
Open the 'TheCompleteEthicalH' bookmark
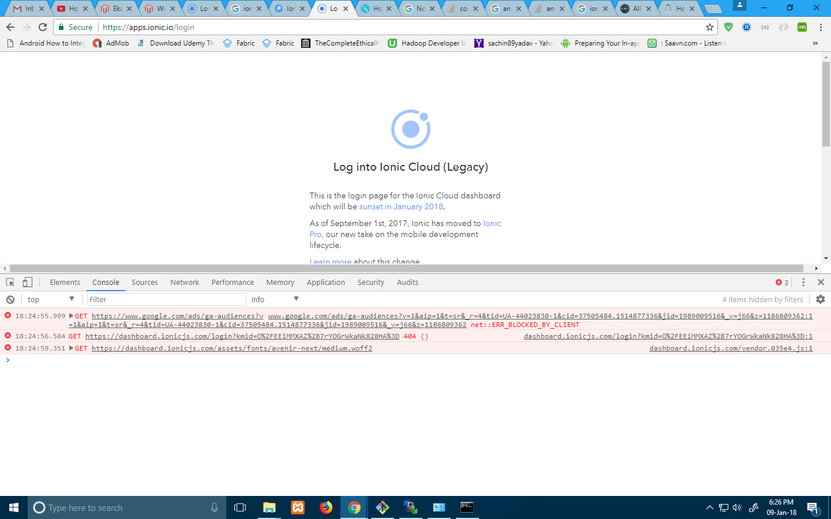[340, 43]
